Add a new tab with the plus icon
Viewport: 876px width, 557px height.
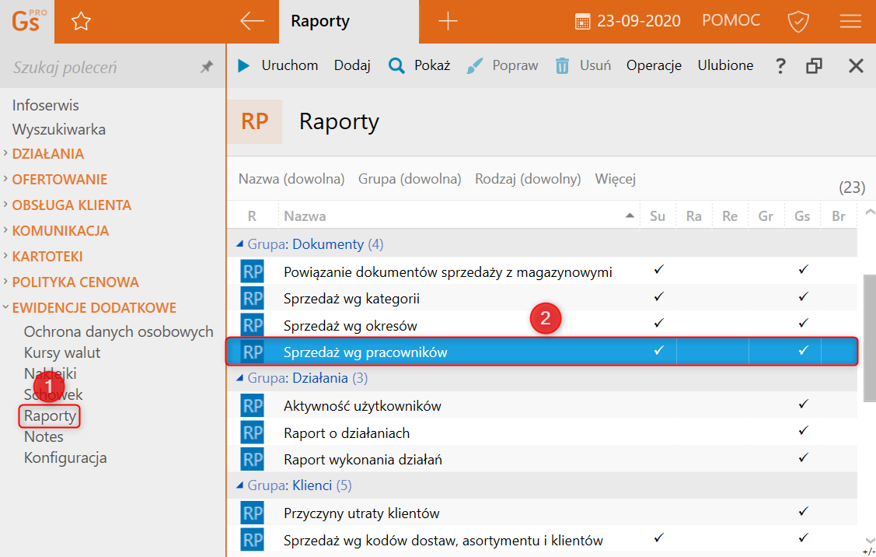tap(448, 21)
